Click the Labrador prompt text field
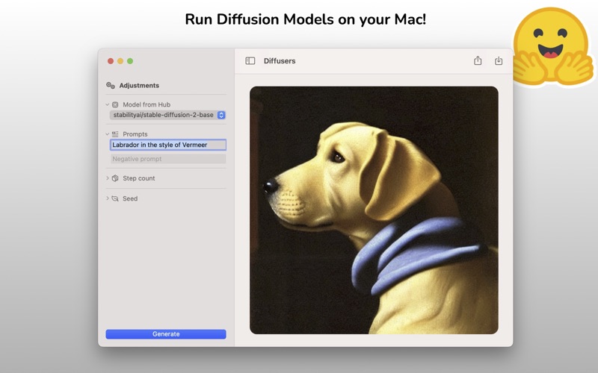 (x=168, y=145)
